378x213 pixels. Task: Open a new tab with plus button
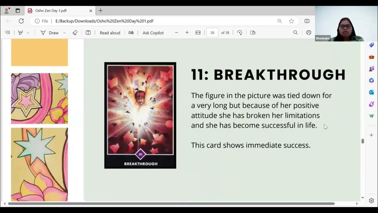tap(100, 11)
